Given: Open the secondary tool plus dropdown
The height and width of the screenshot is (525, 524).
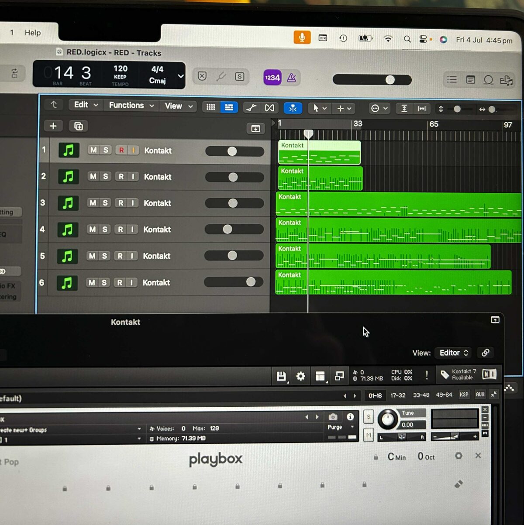Looking at the screenshot, I should click(344, 109).
